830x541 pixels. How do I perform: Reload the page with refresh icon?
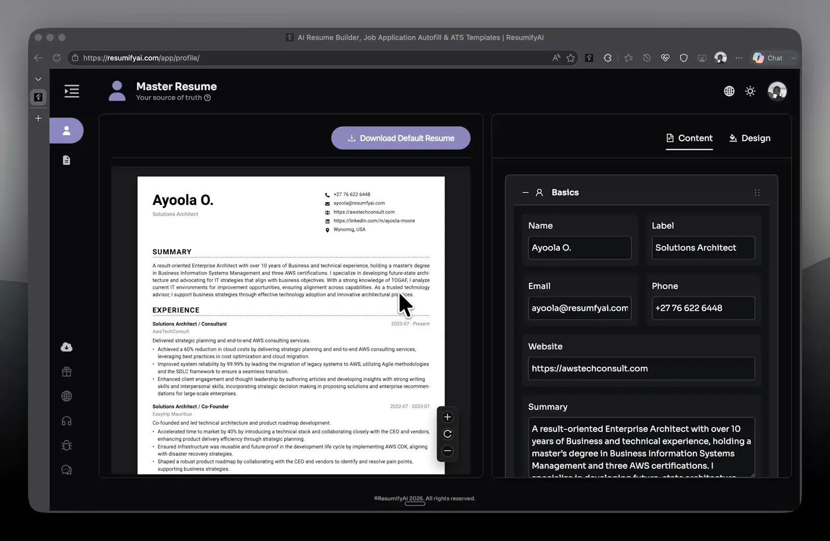click(57, 58)
